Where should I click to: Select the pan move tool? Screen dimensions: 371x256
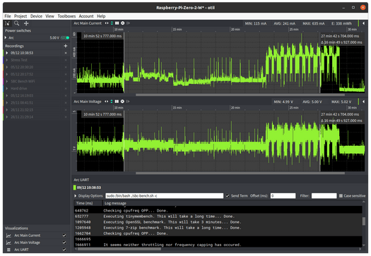point(26,23)
